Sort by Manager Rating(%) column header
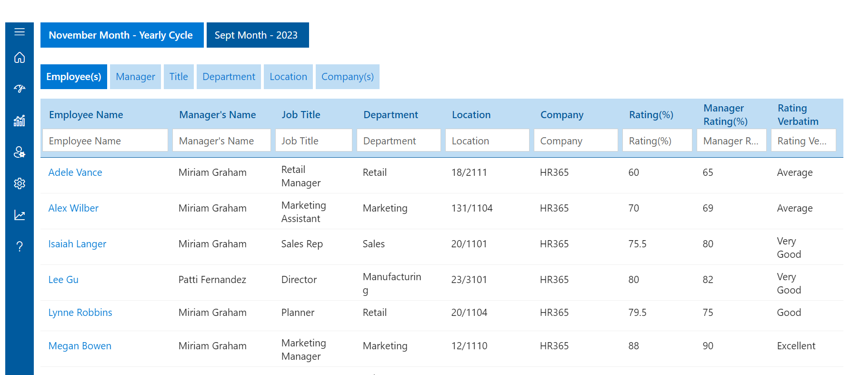Screen dimensions: 861x375 tap(725, 115)
